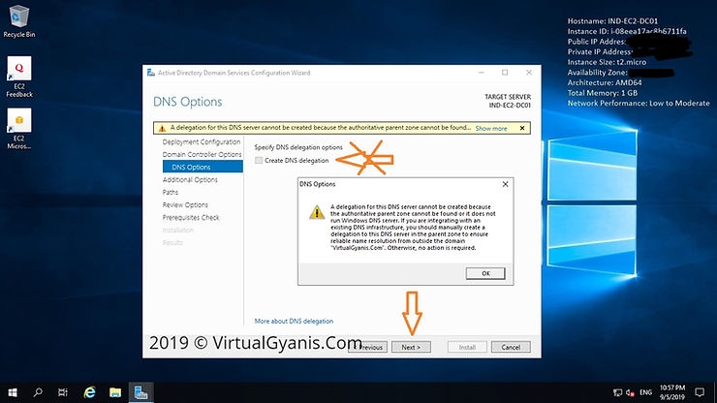Click the Windows Start button
The height and width of the screenshot is (403, 717).
[x=11, y=392]
